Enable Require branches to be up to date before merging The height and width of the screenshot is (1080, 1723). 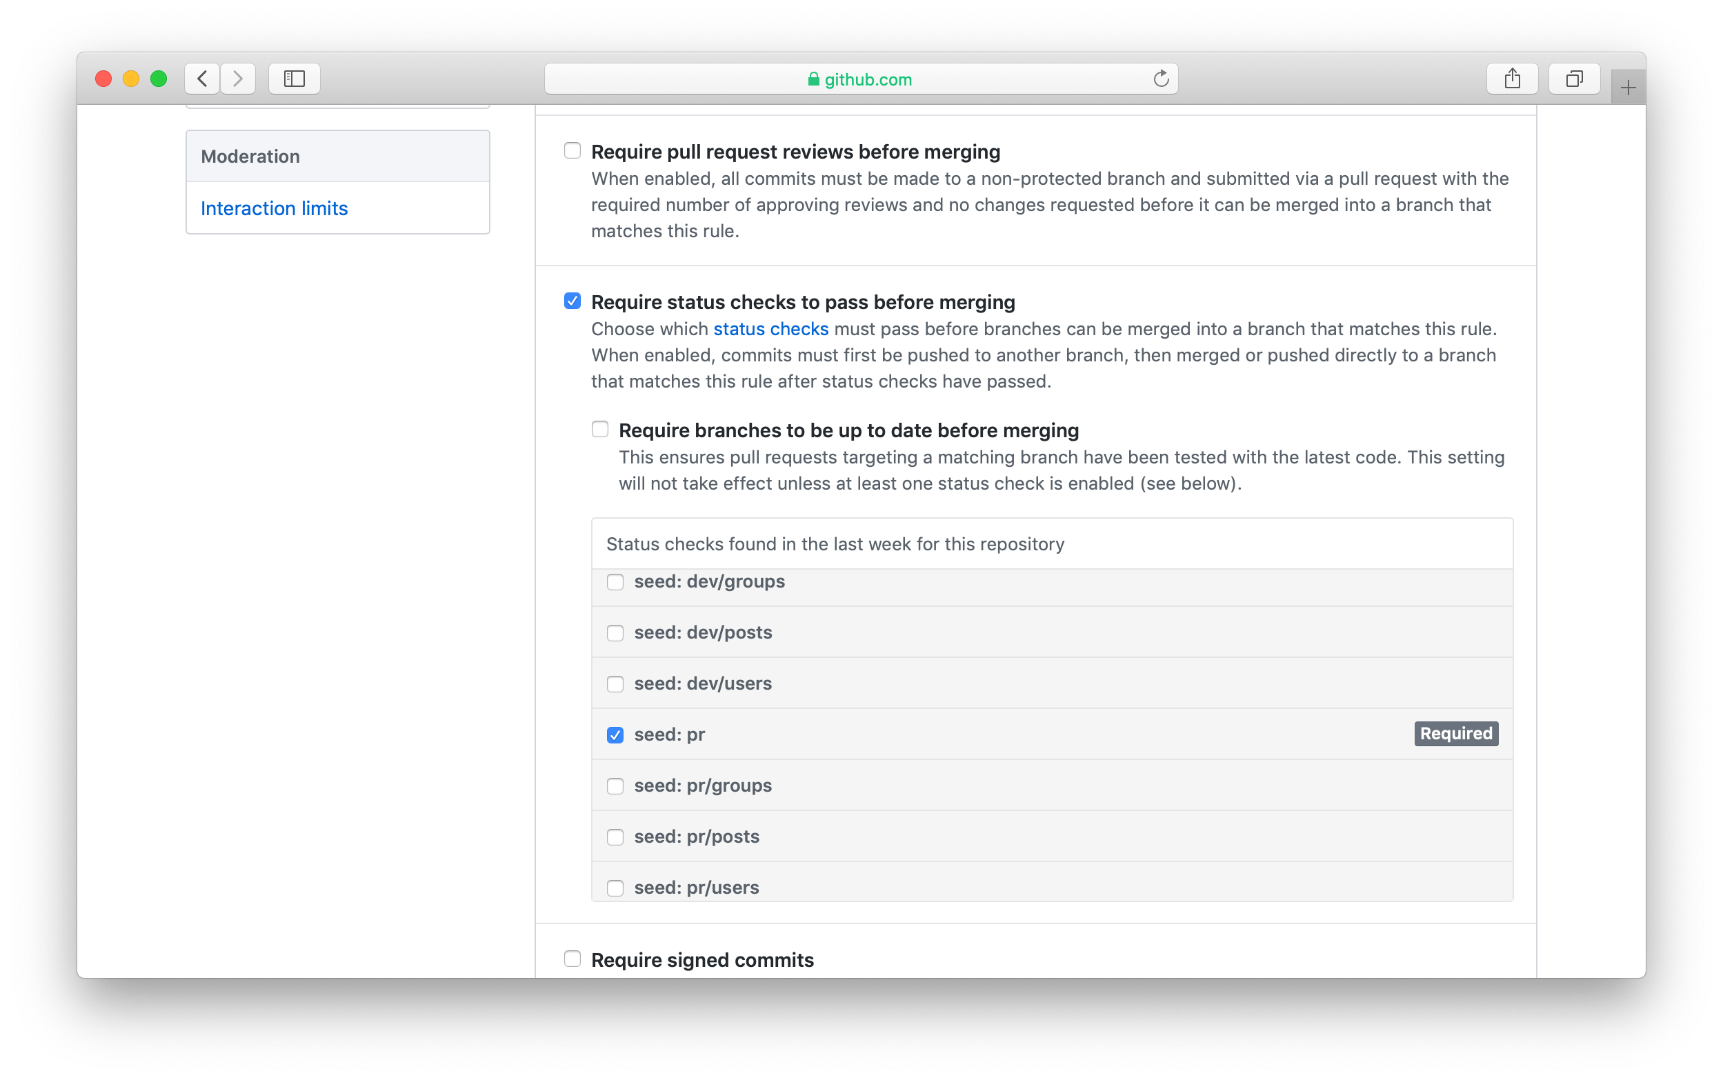(x=600, y=428)
